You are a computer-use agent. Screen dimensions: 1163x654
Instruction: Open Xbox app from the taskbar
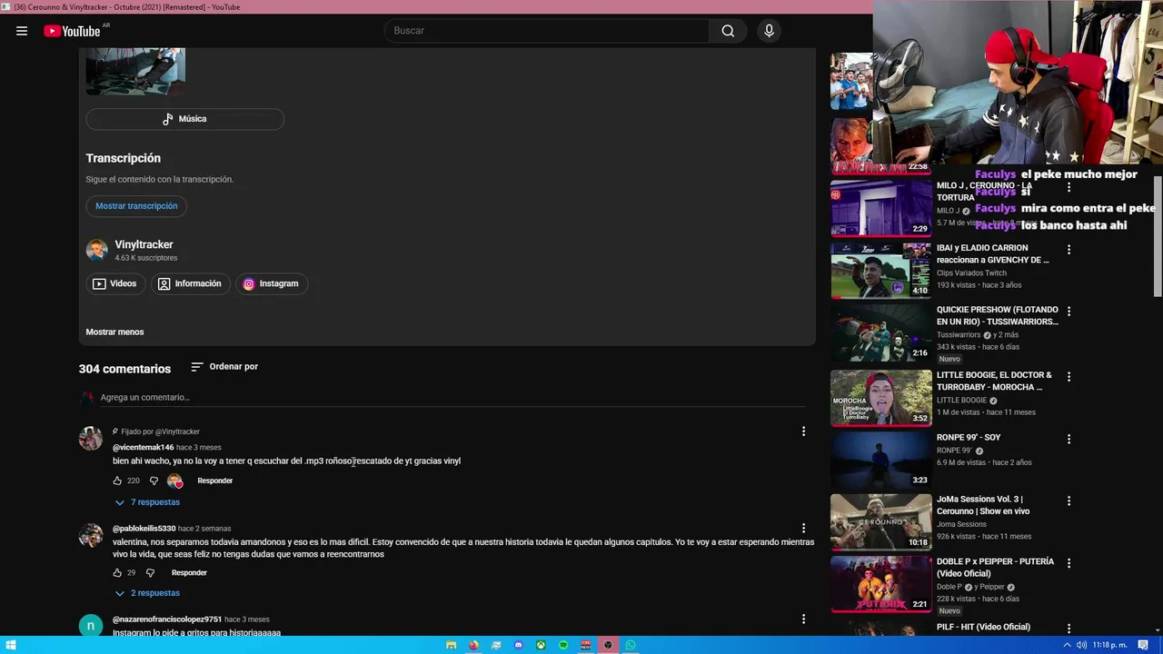pos(541,645)
